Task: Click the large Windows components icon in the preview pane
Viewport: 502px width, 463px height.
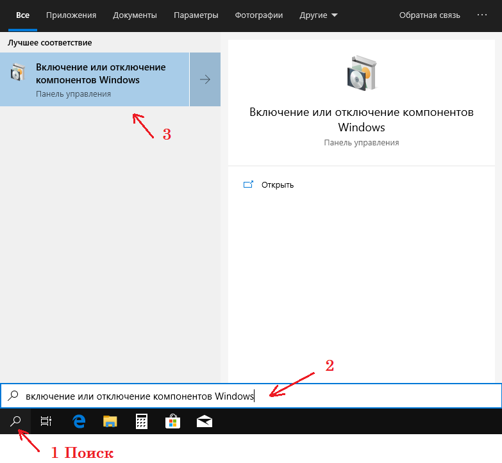Action: click(x=361, y=73)
